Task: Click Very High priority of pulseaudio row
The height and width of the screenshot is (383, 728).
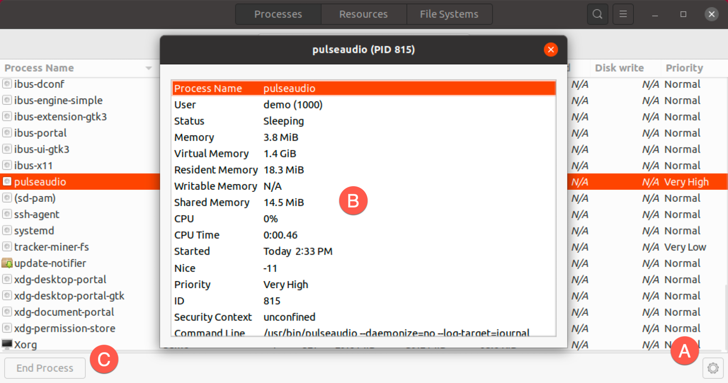Action: point(686,182)
